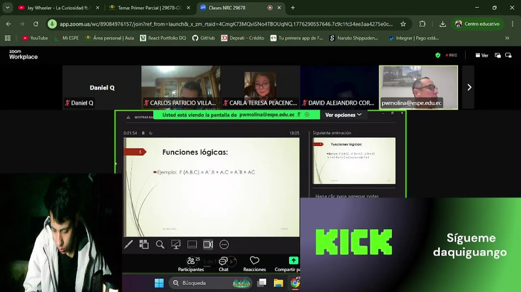Show next participants with right arrow
This screenshot has height=292, width=521.
point(469,87)
